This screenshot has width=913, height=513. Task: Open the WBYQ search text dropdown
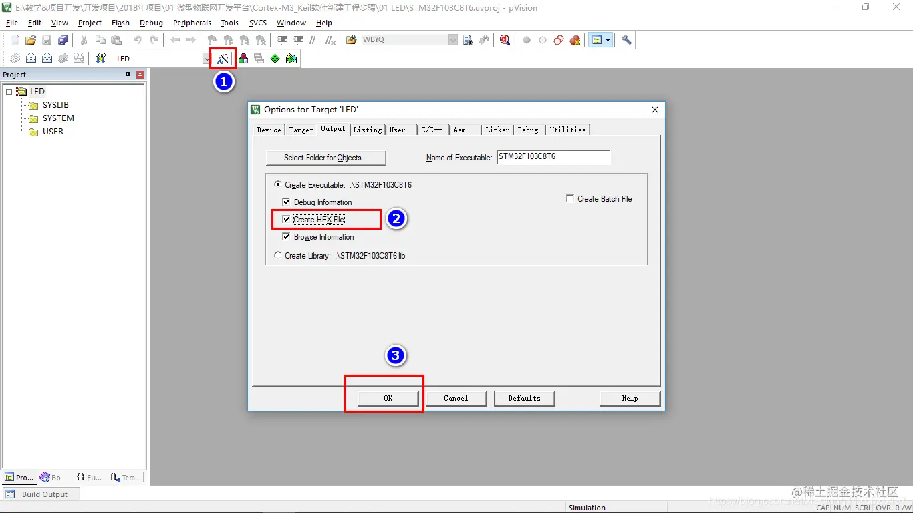pos(453,40)
